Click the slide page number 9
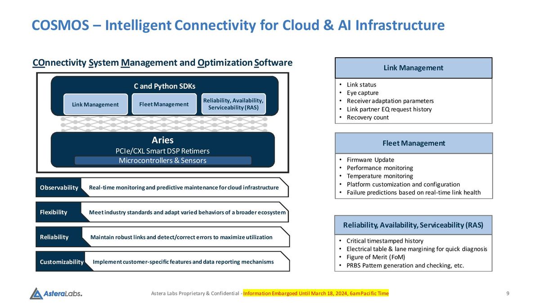Image resolution: width=540 pixels, height=304 pixels. [508, 294]
